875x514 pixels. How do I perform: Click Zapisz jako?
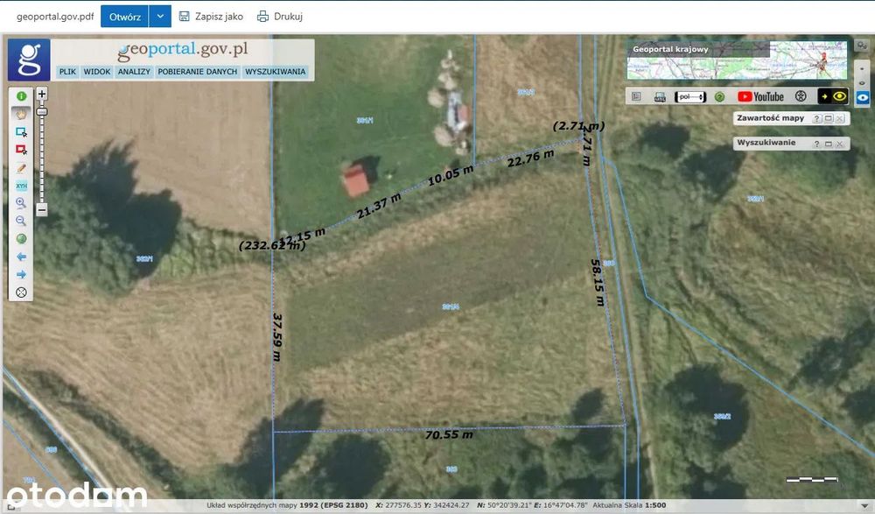point(211,17)
